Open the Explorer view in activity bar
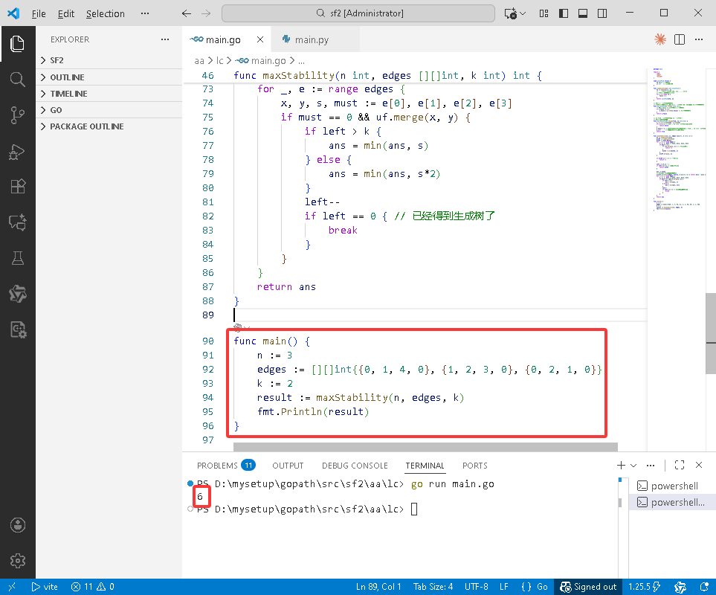 click(17, 44)
